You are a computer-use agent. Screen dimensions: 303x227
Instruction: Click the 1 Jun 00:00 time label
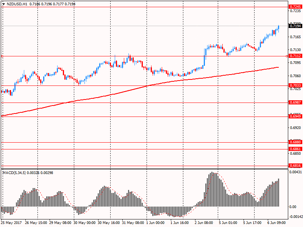pos(156,223)
